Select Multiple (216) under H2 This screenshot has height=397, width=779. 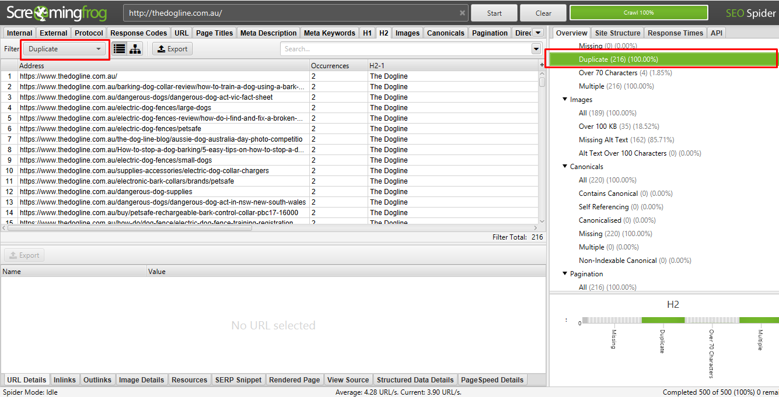pos(616,86)
